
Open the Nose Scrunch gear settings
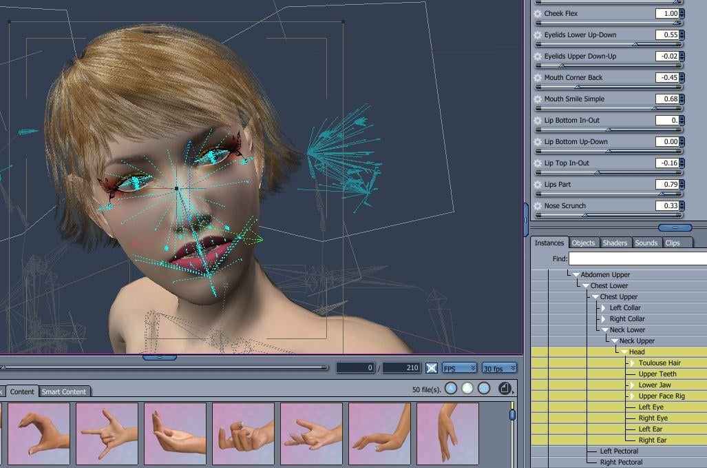[x=538, y=206]
